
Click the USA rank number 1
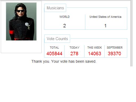point(105,26)
